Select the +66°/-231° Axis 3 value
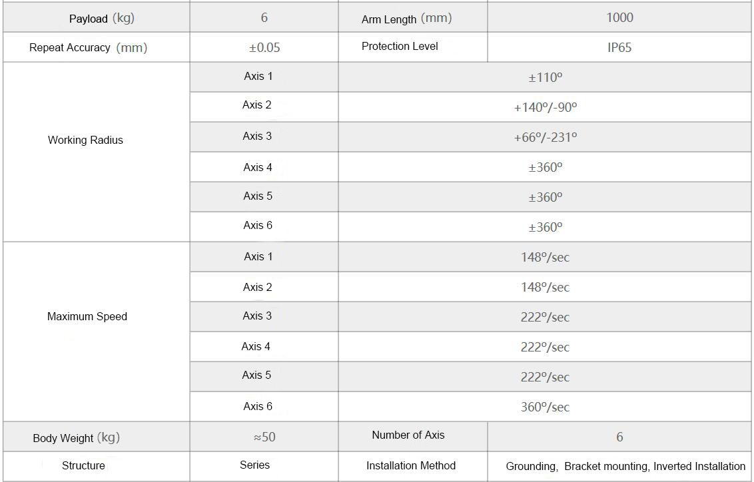Image resolution: width=754 pixels, height=482 pixels. [x=546, y=137]
